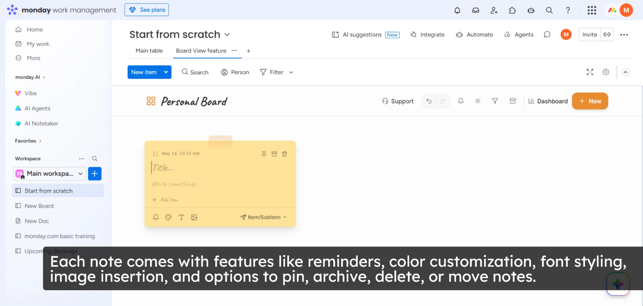This screenshot has width=643, height=306.
Task: Open Personal Board reminders bell icon
Action: (x=461, y=101)
